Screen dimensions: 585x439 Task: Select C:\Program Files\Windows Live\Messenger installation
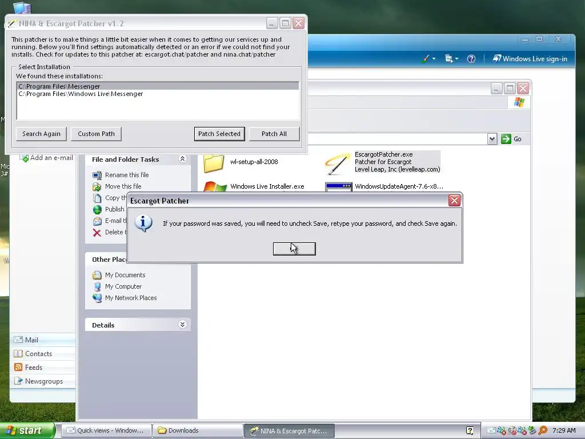click(x=158, y=94)
